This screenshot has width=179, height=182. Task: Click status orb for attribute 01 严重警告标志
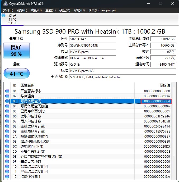pyautogui.click(x=7, y=91)
